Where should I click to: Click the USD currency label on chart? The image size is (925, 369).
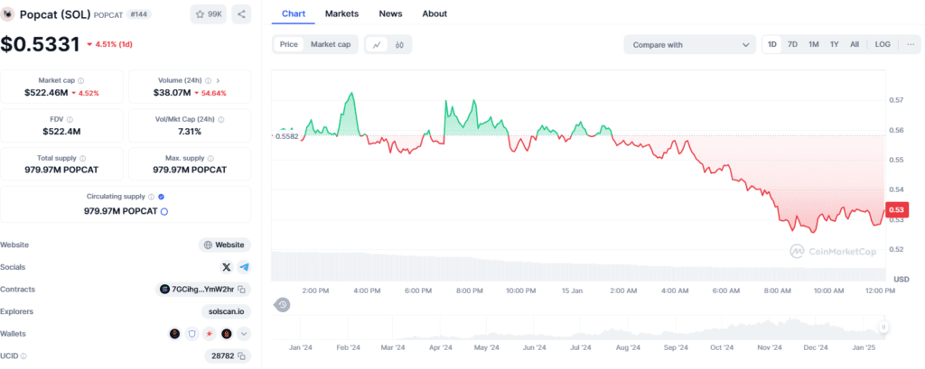click(x=902, y=279)
